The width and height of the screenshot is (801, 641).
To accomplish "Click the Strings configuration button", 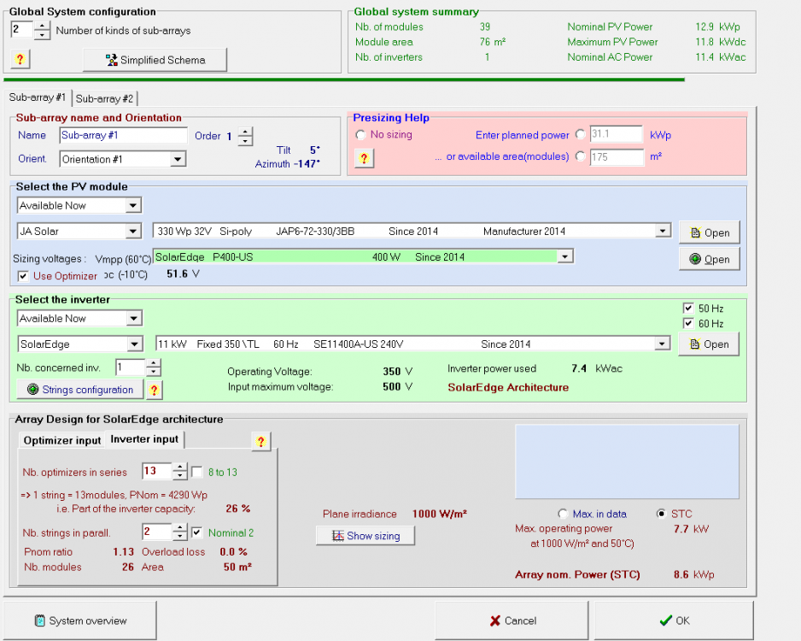I will coord(80,390).
